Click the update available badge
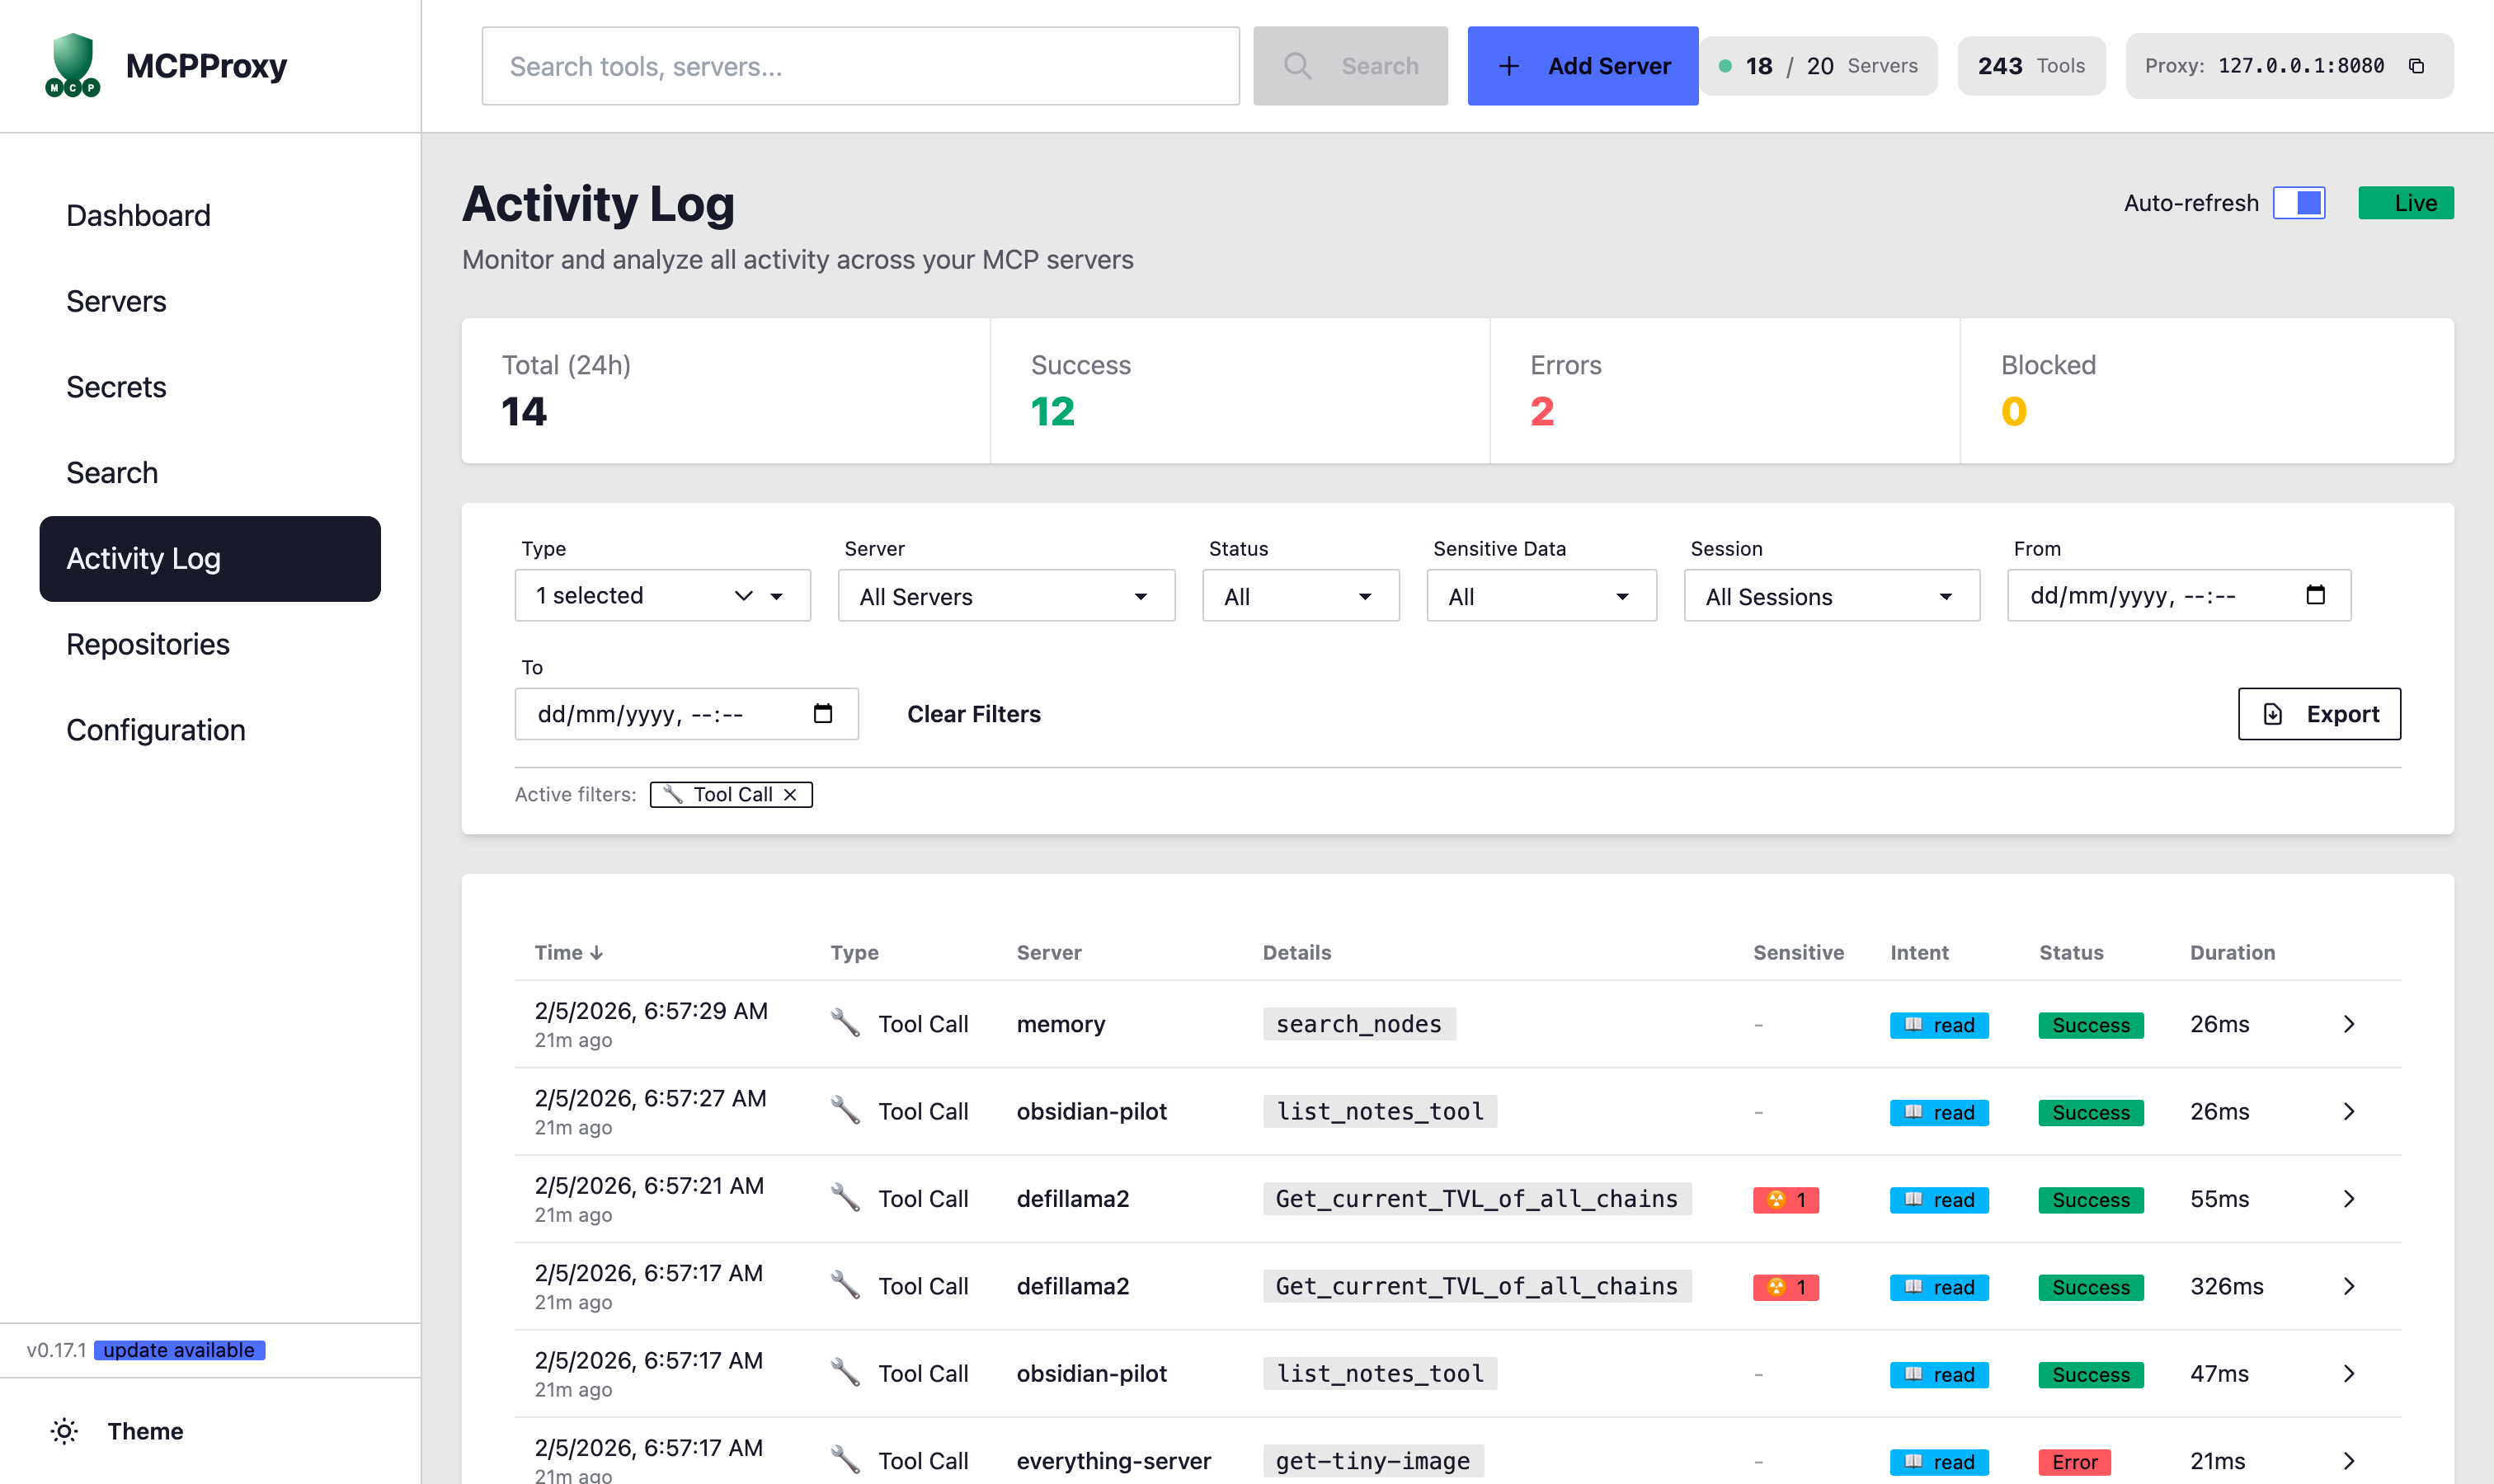 pos(179,1350)
